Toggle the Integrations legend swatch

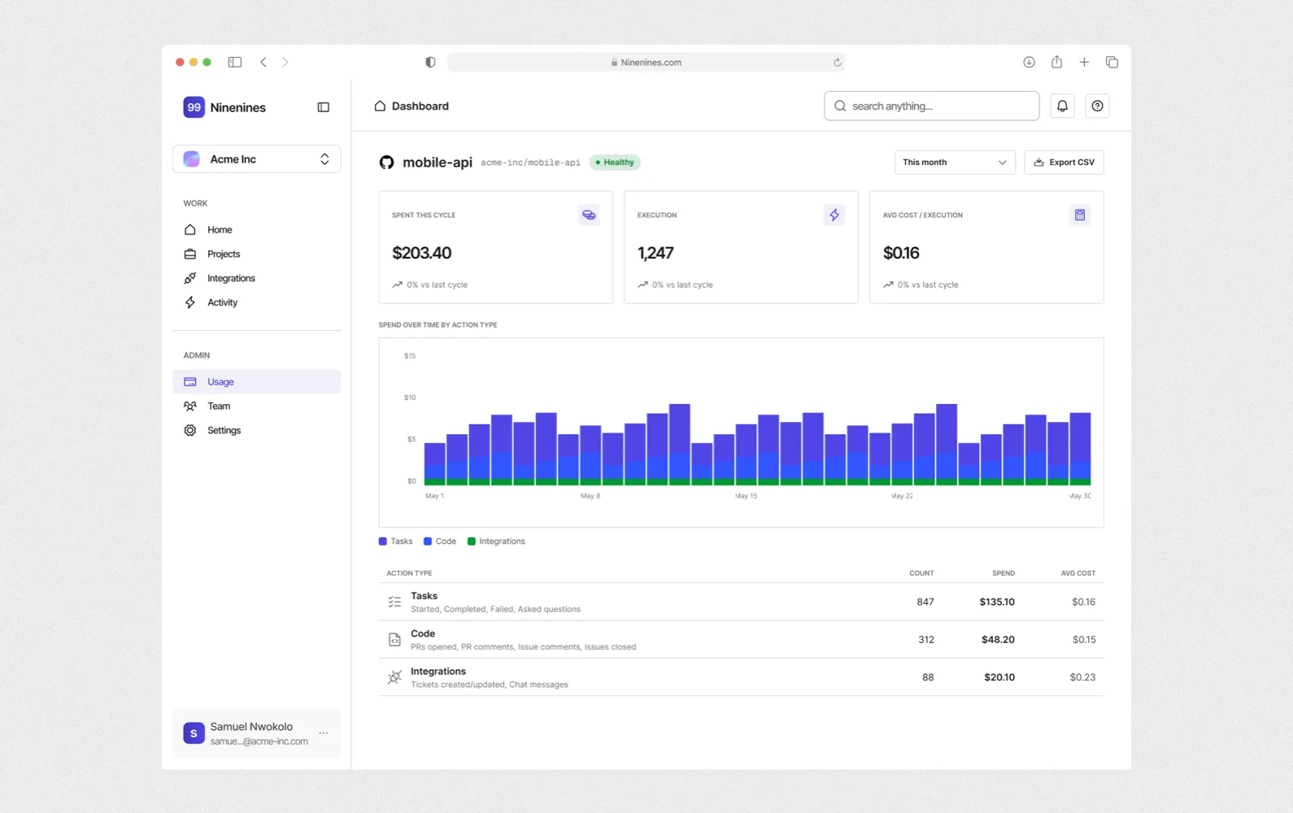tap(472, 541)
